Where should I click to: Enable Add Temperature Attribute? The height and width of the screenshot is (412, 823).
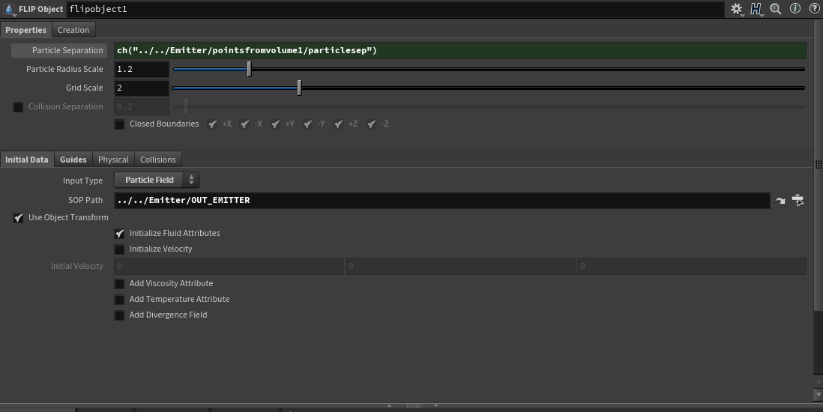[x=120, y=300]
